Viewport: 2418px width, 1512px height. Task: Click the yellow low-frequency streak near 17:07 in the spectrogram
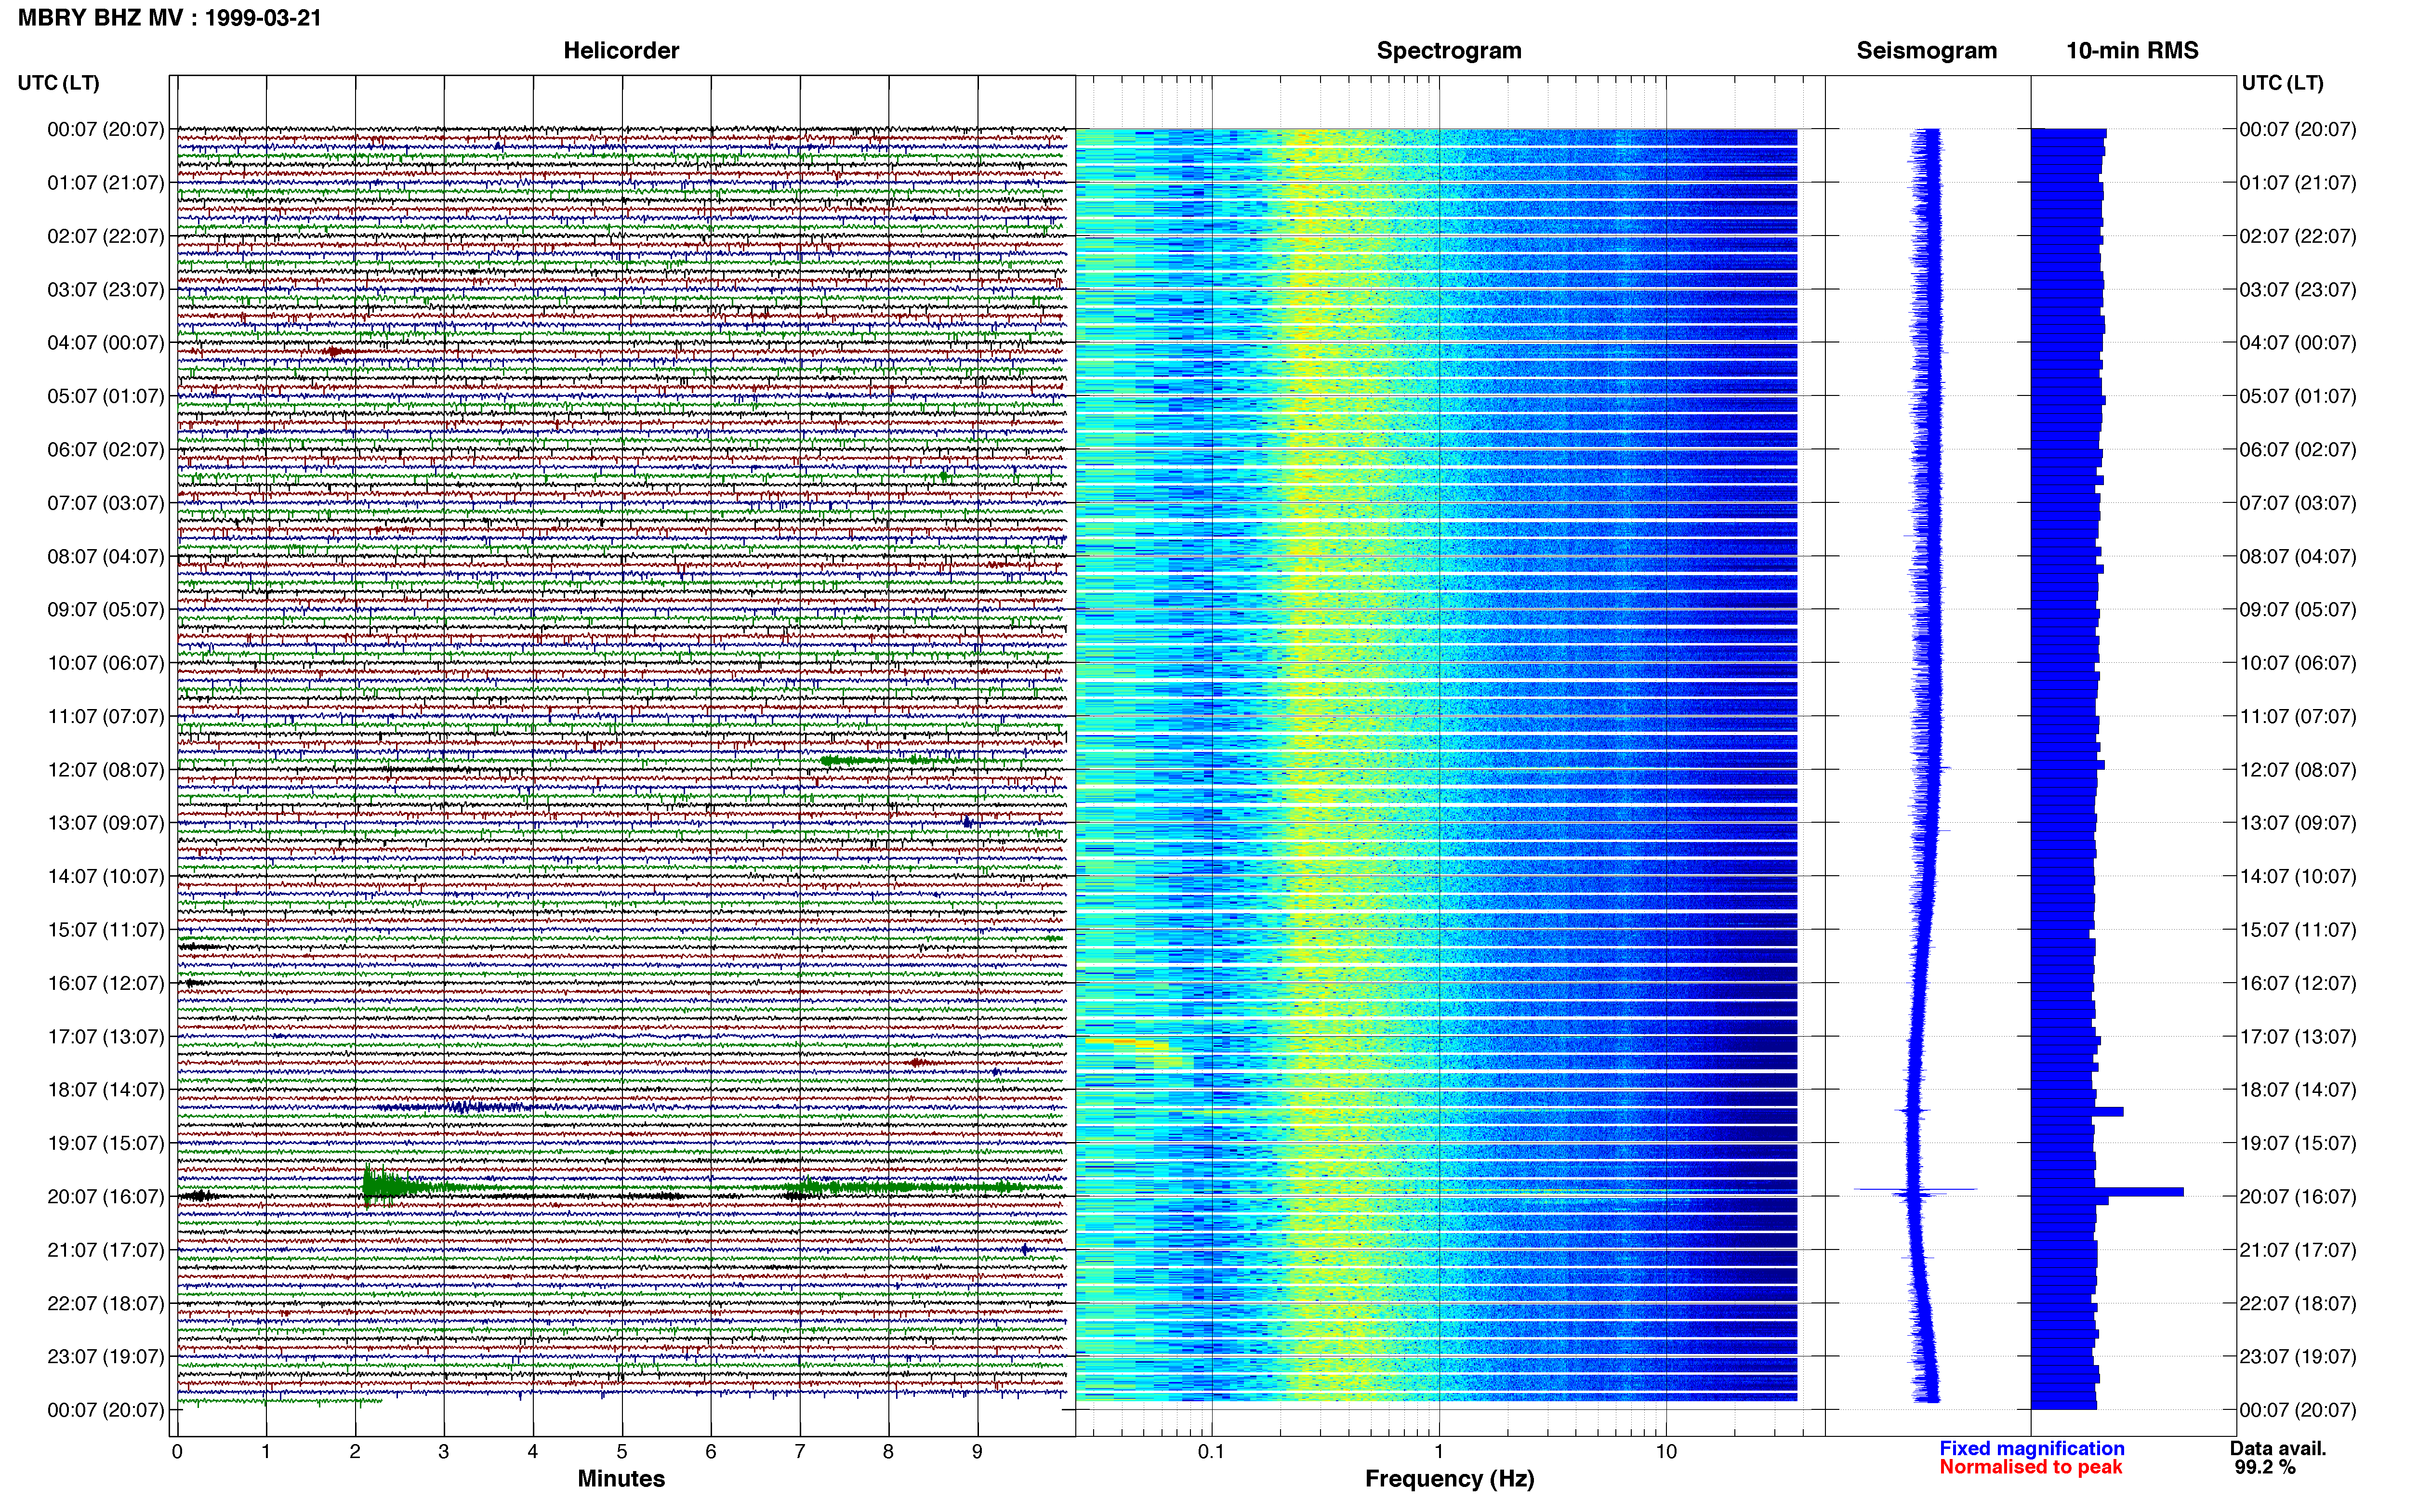[1128, 1044]
